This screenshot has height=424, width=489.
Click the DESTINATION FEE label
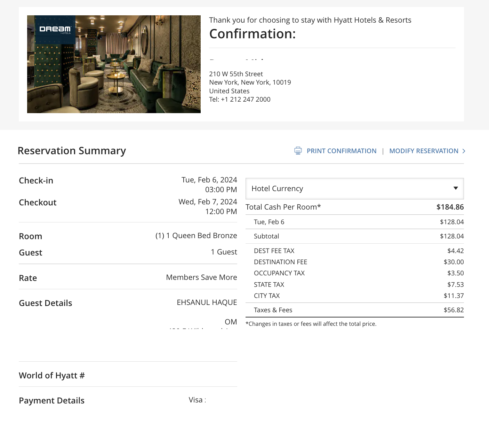[x=281, y=262]
